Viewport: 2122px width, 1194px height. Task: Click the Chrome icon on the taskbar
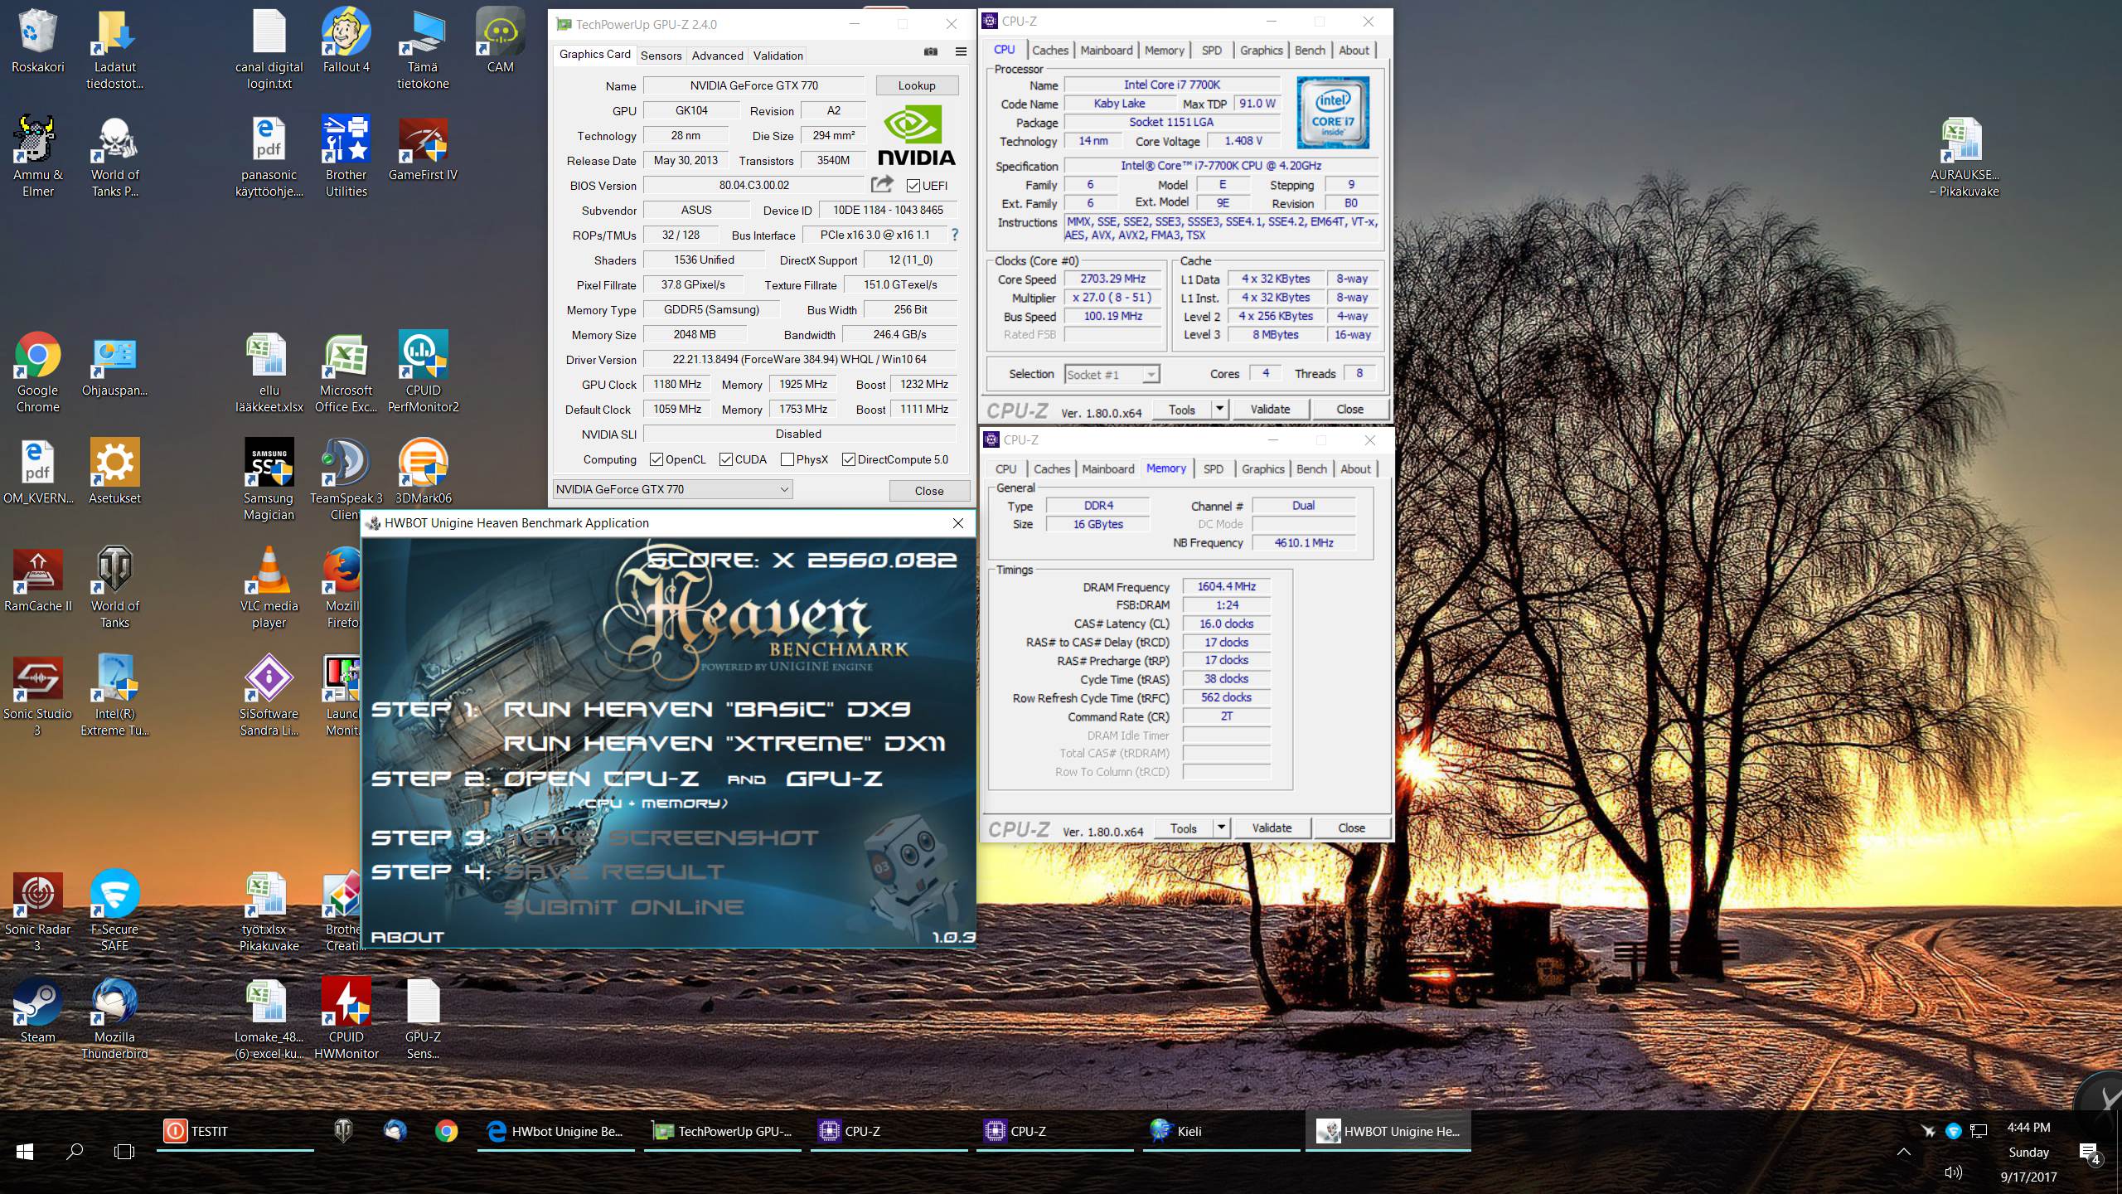click(446, 1131)
